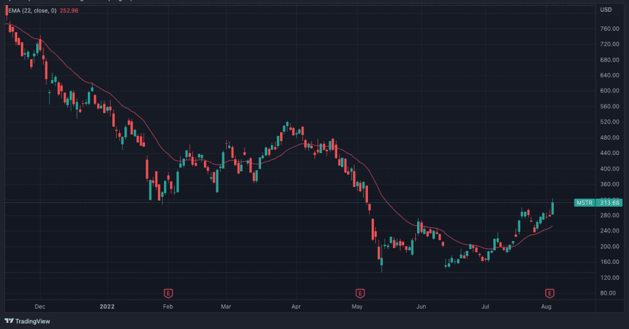
Task: Click the USD currency label
Action: click(606, 10)
